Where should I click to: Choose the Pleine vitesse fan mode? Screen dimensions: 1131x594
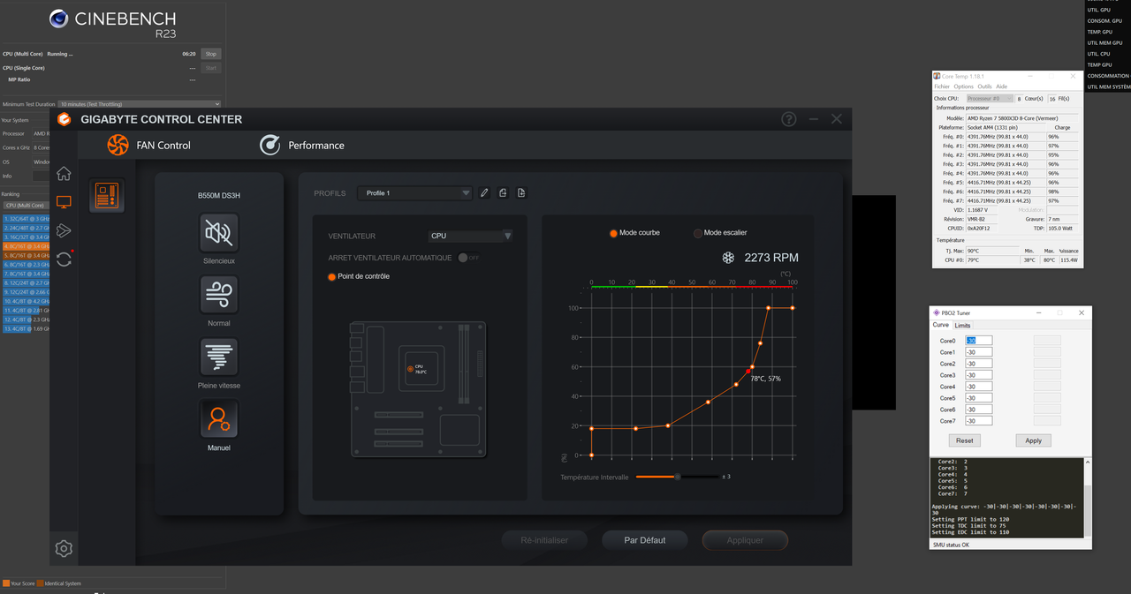[x=219, y=357]
